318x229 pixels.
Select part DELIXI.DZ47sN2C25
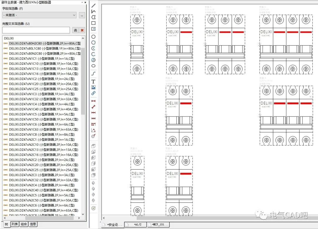tap(43, 170)
